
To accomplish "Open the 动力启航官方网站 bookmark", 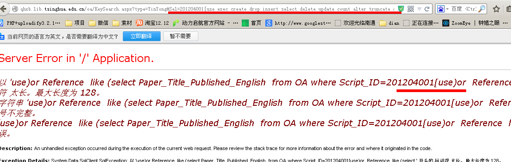I will click(205, 23).
